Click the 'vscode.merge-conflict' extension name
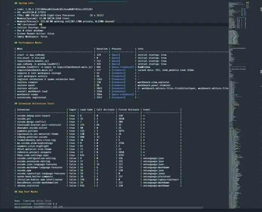The height and width of the screenshot is (212, 262). (x=31, y=122)
